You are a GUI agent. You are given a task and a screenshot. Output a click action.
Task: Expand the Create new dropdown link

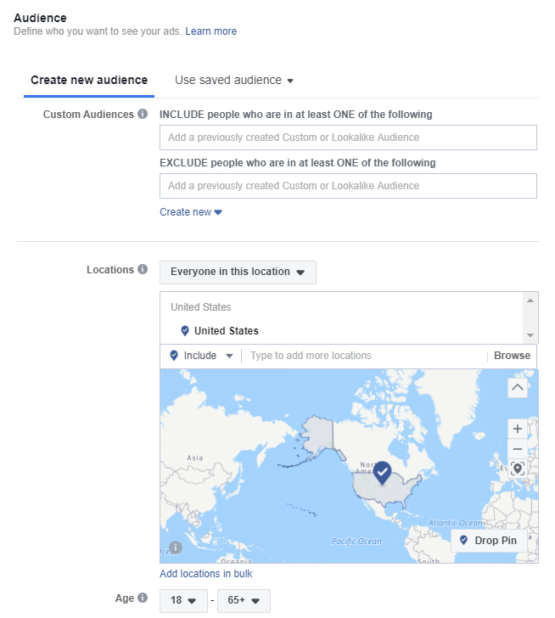(191, 212)
